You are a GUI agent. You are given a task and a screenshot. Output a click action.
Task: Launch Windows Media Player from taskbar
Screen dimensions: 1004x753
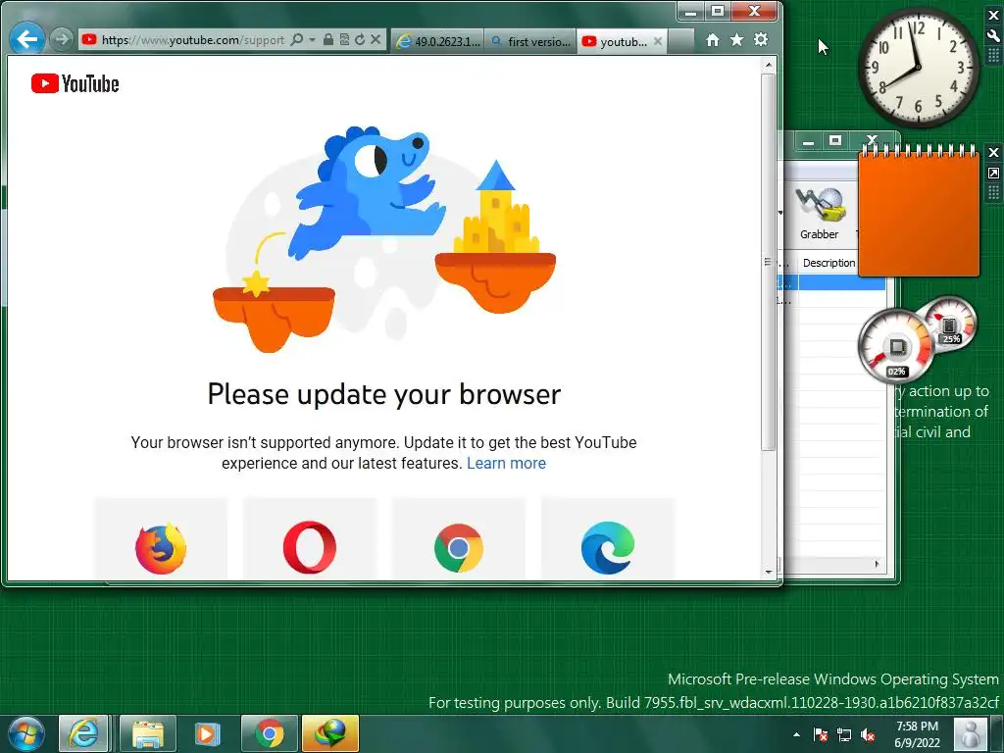coord(207,733)
